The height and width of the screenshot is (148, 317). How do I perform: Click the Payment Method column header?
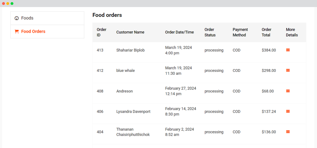[x=240, y=32]
